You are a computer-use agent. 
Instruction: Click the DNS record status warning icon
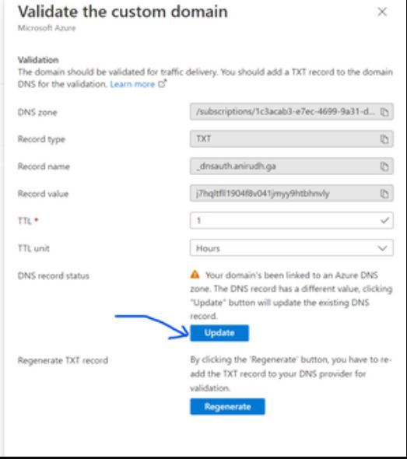point(195,275)
